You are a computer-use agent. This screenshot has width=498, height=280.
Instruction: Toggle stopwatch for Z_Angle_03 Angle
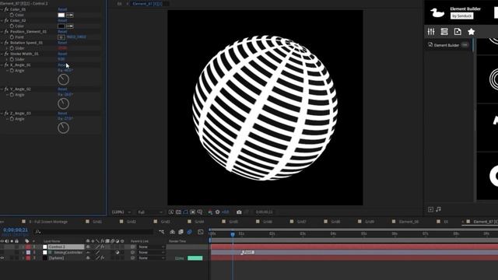[x=12, y=119]
